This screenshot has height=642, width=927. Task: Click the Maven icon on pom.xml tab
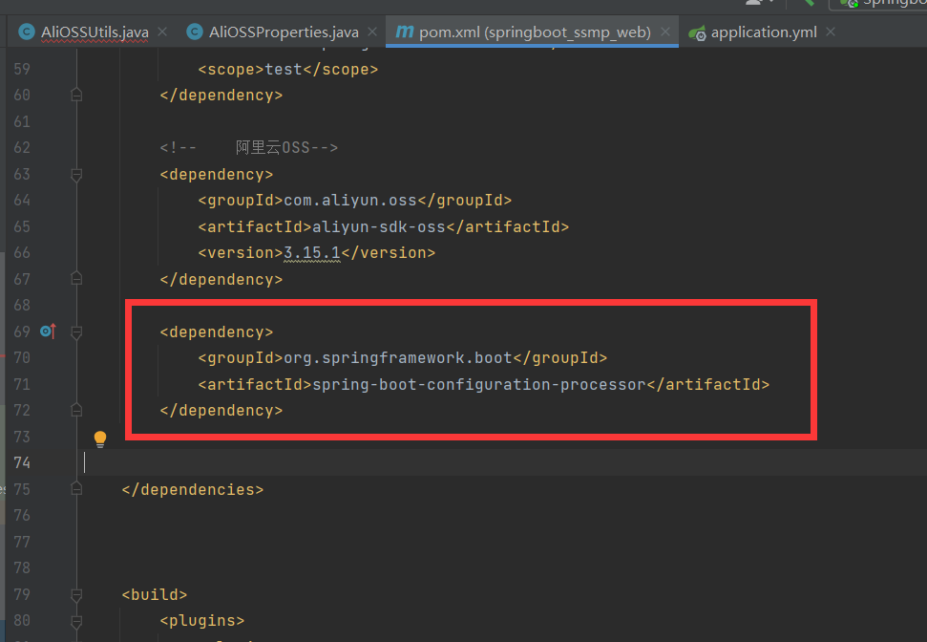click(405, 32)
